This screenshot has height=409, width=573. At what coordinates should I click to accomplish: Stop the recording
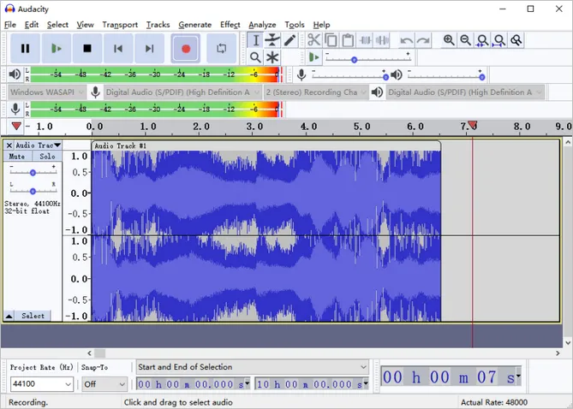(x=87, y=48)
